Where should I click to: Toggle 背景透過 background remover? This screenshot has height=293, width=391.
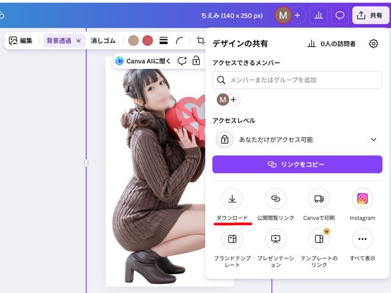[x=64, y=41]
